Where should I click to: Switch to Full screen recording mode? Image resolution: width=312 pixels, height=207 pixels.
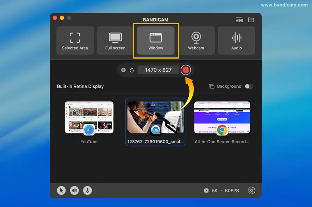115,41
